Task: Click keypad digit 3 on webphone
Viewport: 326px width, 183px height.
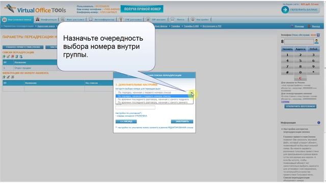Action: coord(313,55)
